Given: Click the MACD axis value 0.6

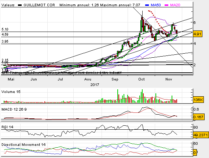Looking at the screenshot, I should (x=196, y=109).
